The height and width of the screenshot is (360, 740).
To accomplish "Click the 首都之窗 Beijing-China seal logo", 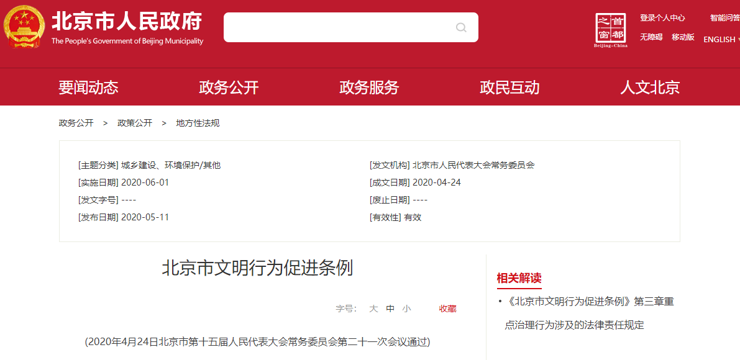I will 610,29.
